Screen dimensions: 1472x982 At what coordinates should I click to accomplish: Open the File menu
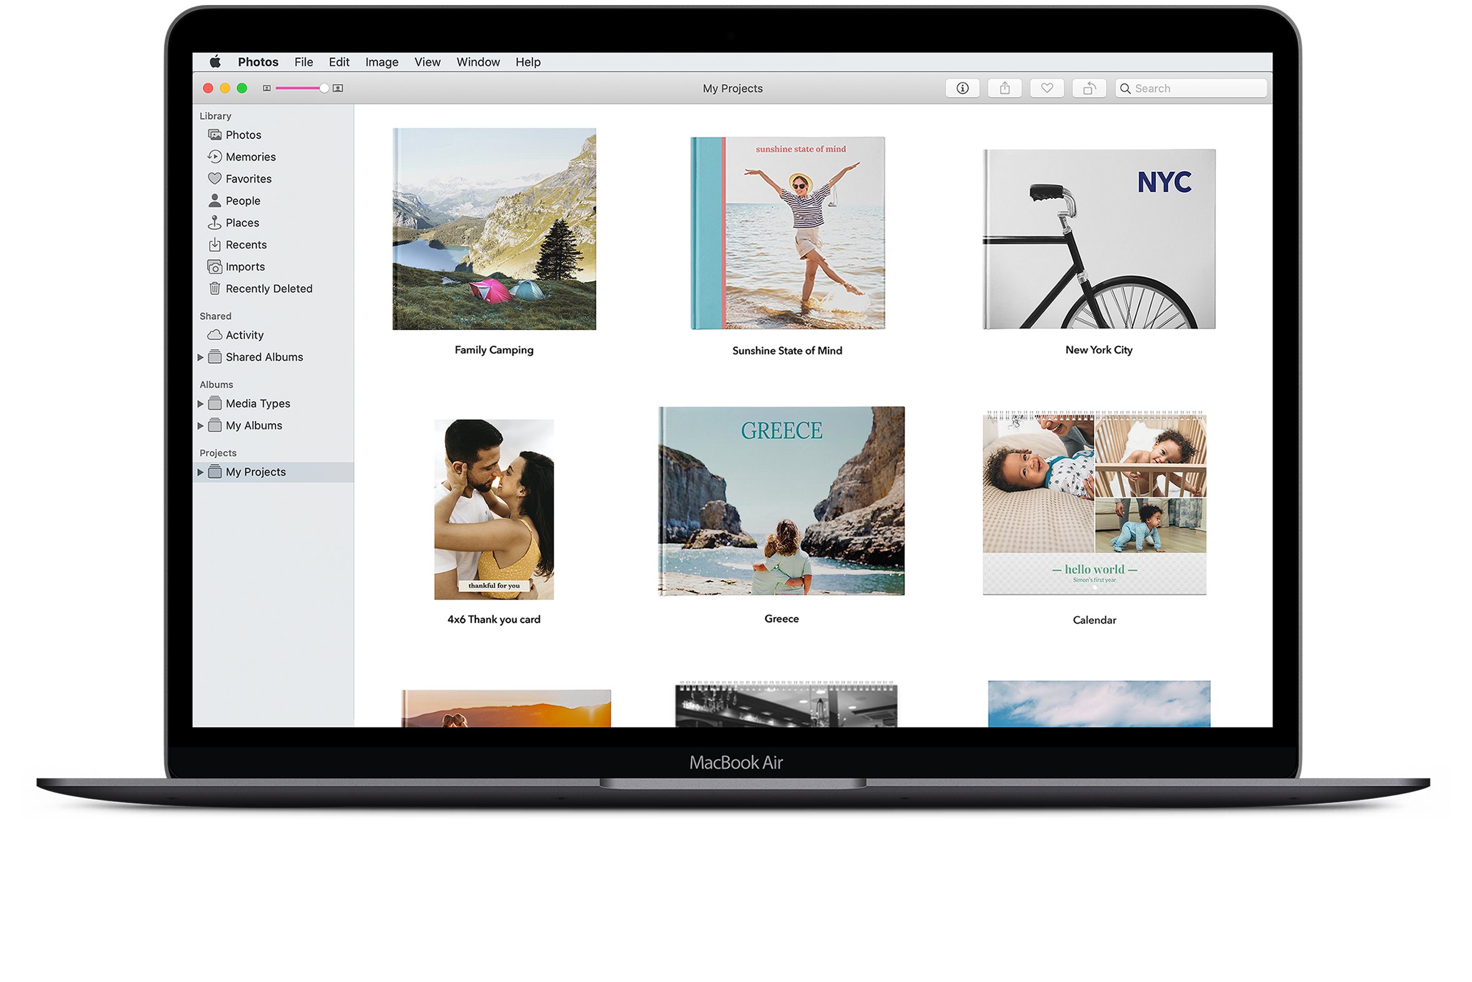pyautogui.click(x=304, y=62)
